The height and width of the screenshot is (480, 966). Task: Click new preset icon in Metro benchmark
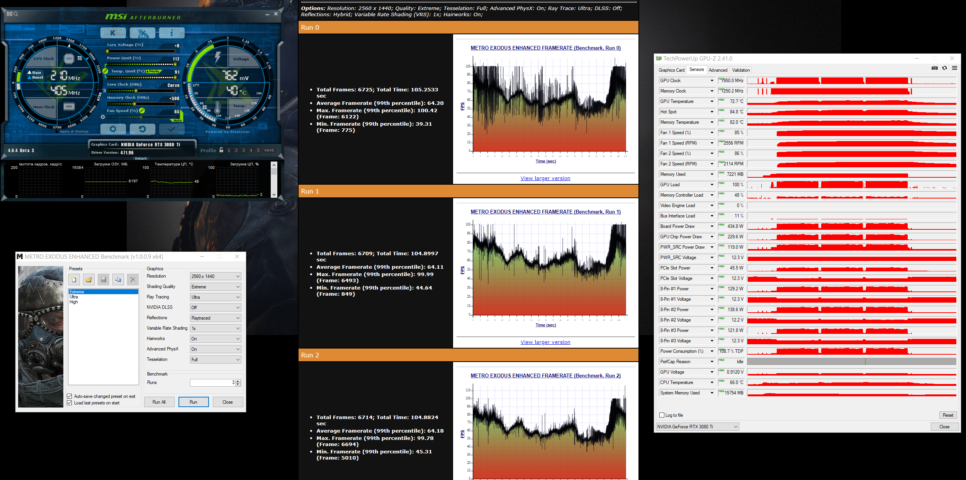point(74,280)
